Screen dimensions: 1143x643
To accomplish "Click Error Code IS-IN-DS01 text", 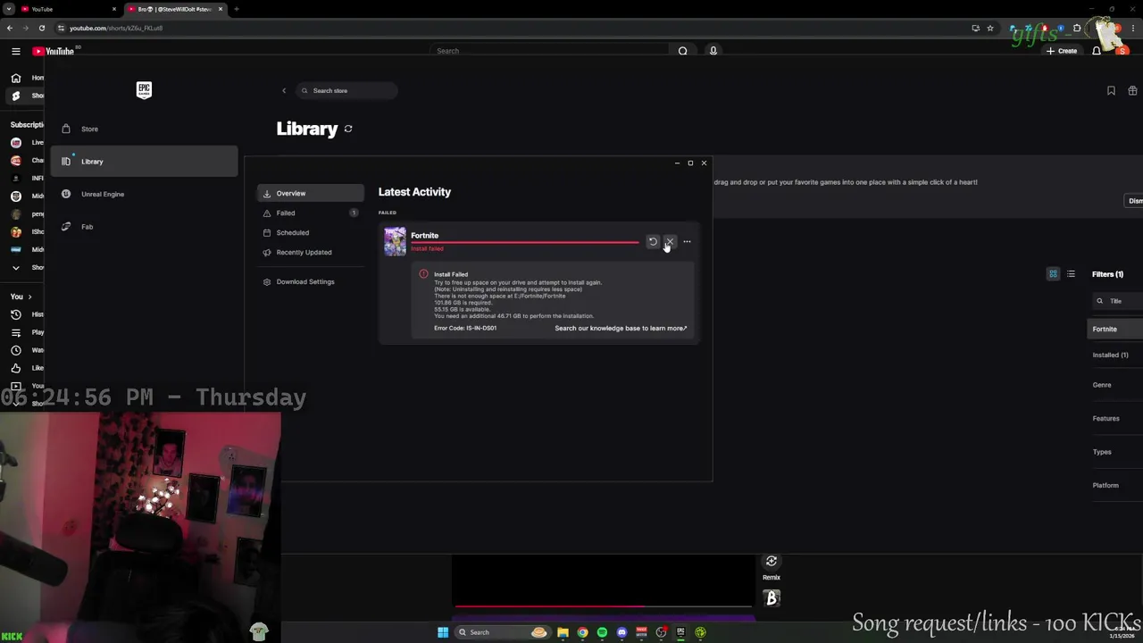I will tap(465, 328).
